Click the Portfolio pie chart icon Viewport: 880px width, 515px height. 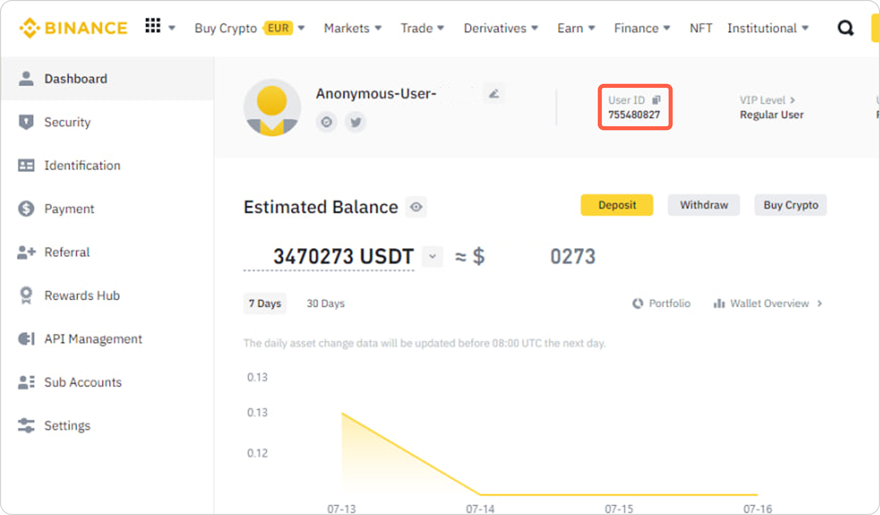click(x=638, y=303)
